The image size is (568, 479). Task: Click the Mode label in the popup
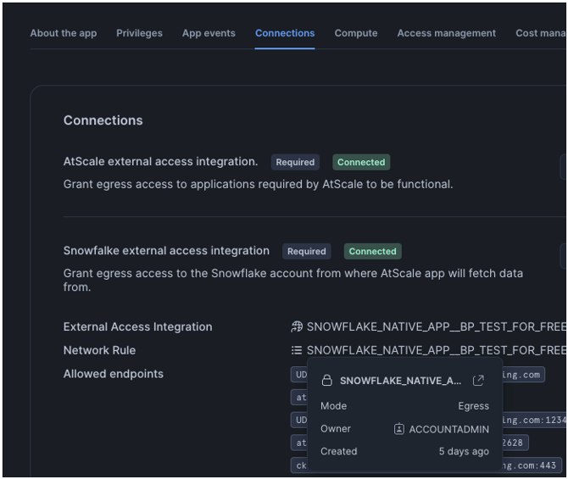click(334, 406)
